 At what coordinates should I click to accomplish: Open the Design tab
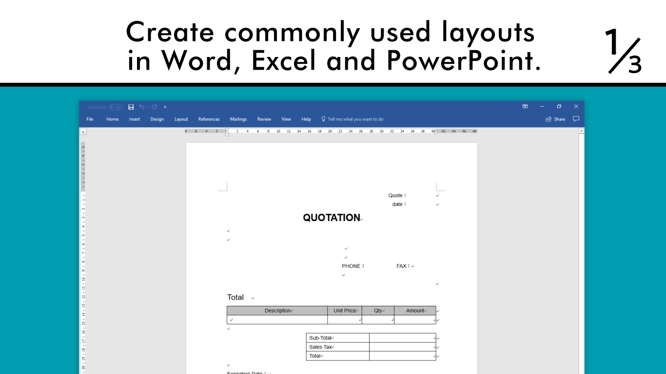click(157, 119)
